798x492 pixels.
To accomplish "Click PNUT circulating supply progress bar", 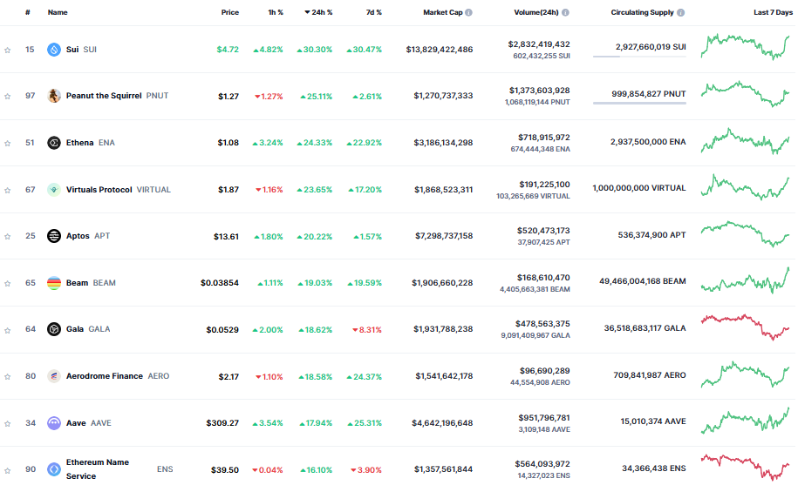I will pyautogui.click(x=639, y=103).
